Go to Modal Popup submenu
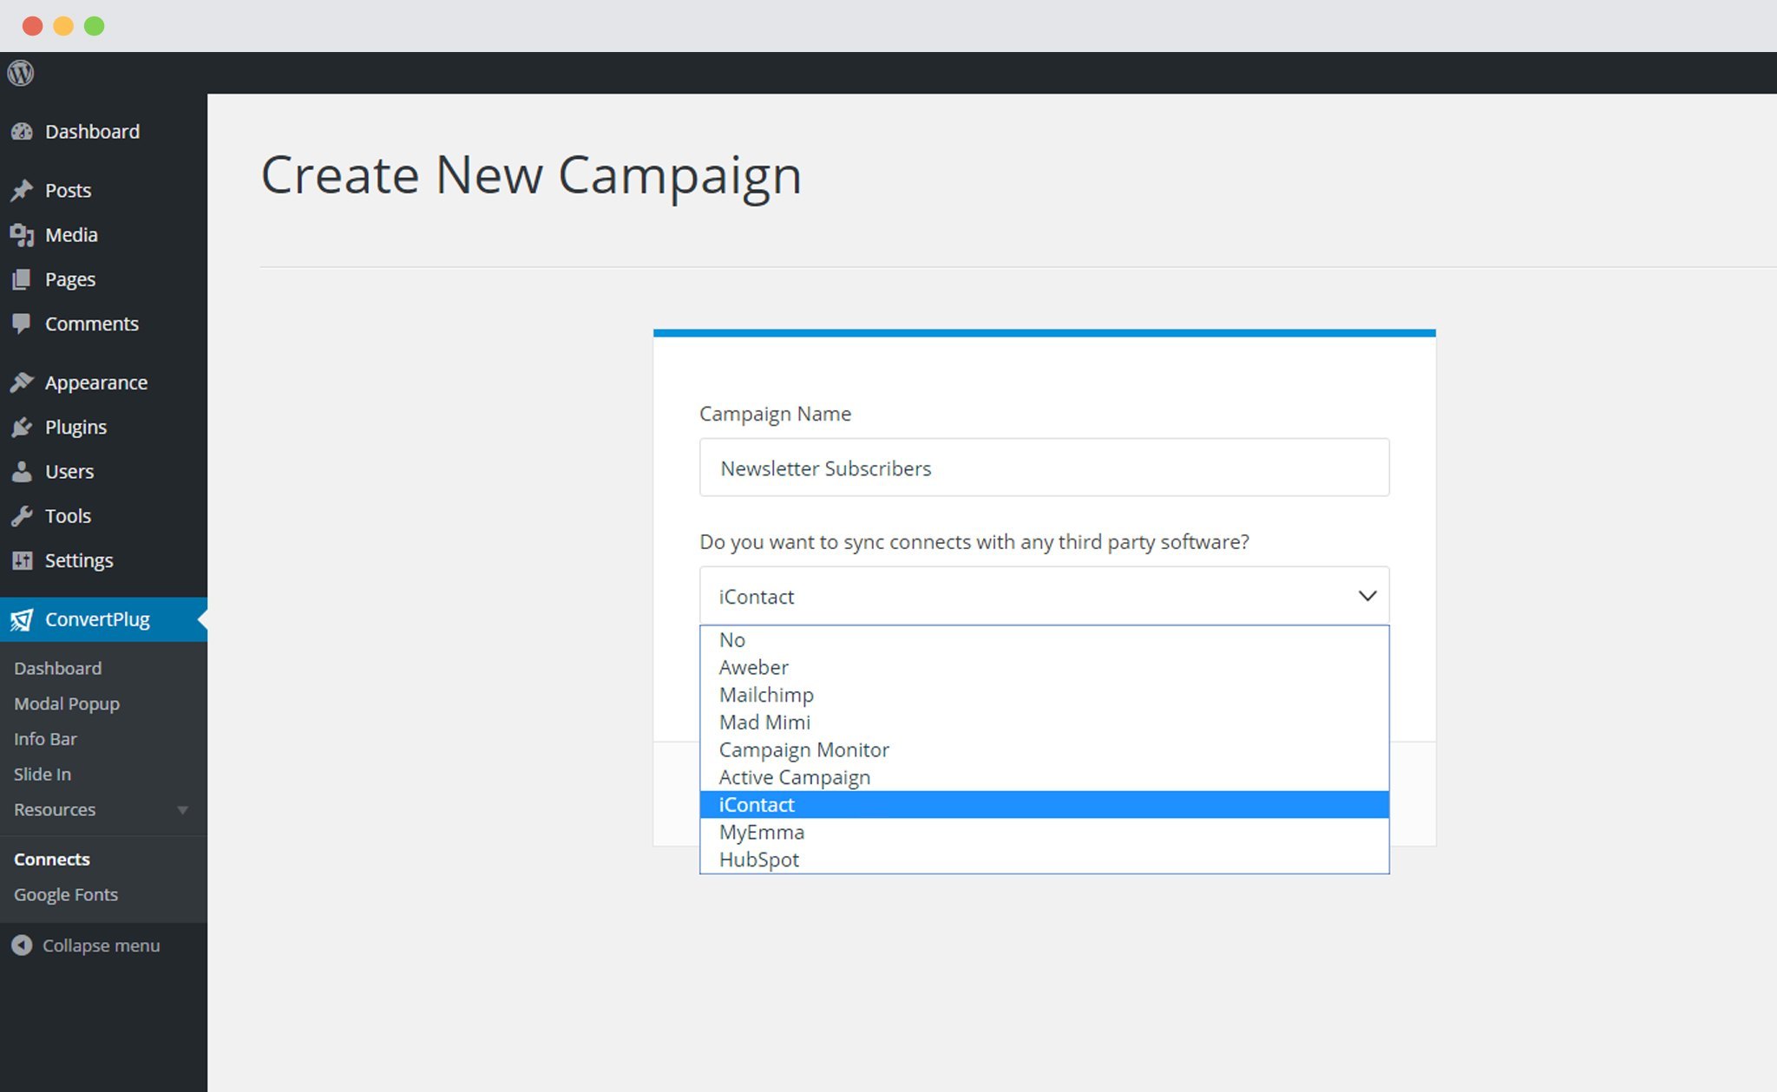The image size is (1777, 1092). (x=67, y=703)
